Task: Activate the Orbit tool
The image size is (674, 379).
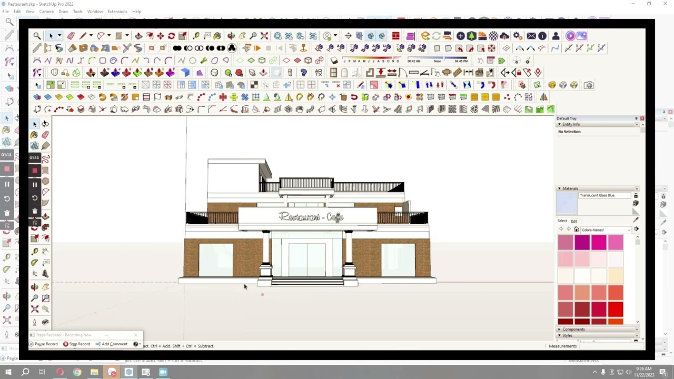Action: click(231, 36)
